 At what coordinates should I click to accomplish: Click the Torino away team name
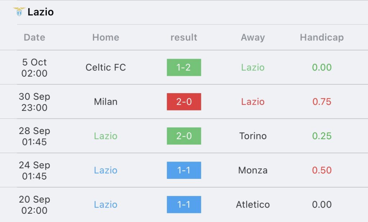[253, 136]
